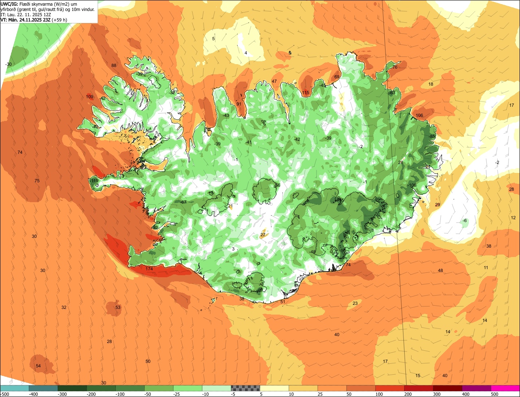The image size is (520, 397).
Task: Click the 63 value near northeast coast
Action: [392, 93]
